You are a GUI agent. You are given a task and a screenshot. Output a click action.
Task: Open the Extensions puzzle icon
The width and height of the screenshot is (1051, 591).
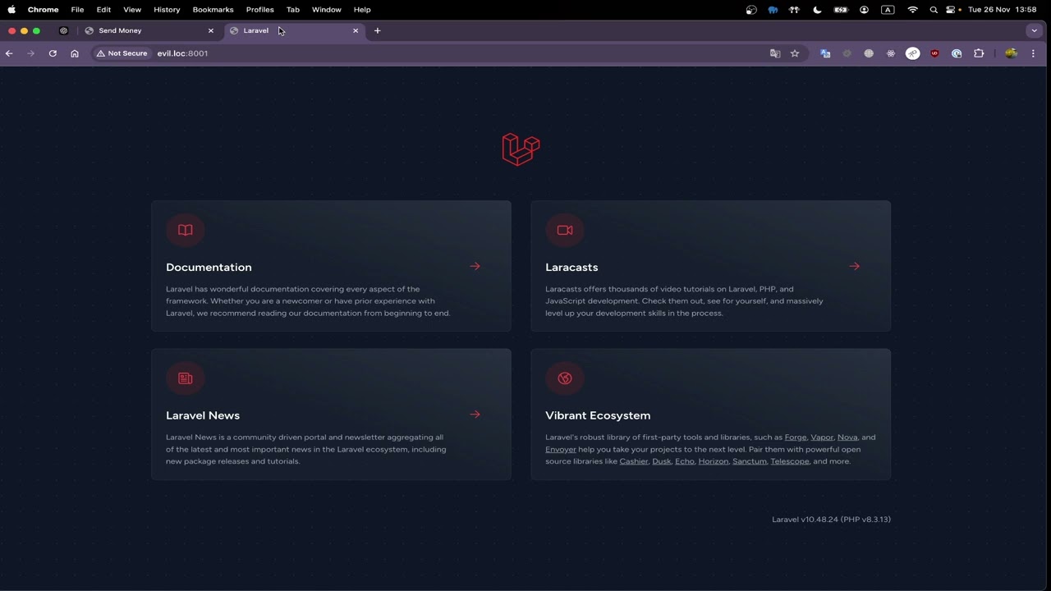coord(979,53)
